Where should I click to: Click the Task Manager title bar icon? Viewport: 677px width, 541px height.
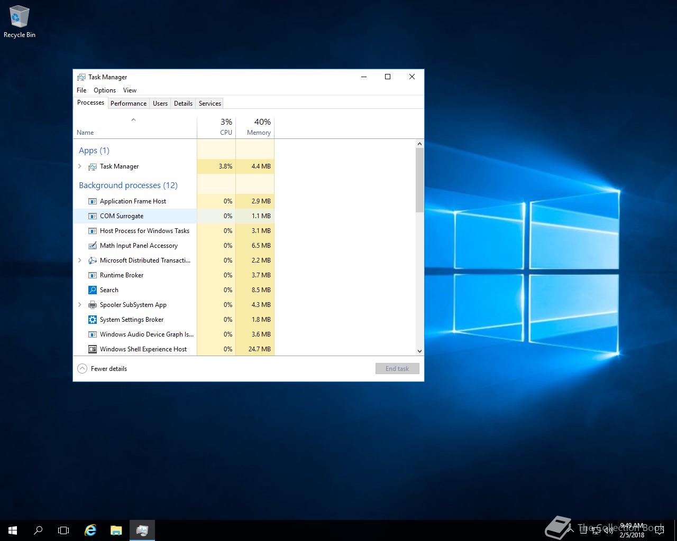point(81,77)
